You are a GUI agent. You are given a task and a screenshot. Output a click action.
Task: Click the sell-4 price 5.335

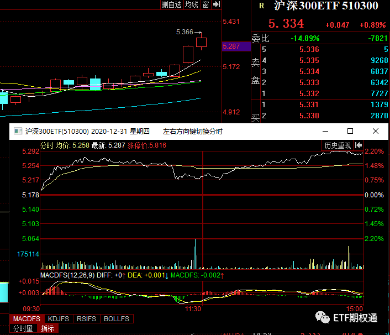click(309, 60)
